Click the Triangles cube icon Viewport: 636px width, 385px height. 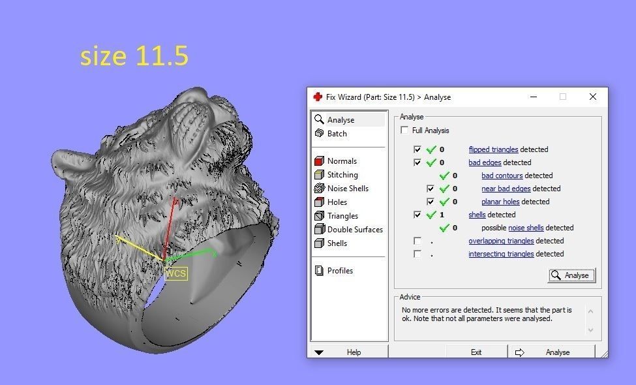coord(319,215)
